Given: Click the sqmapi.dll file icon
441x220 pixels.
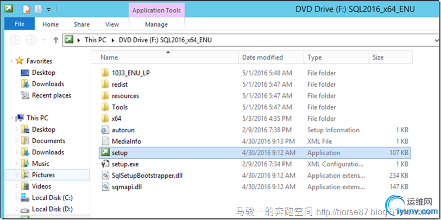Looking at the screenshot, I should (x=105, y=187).
